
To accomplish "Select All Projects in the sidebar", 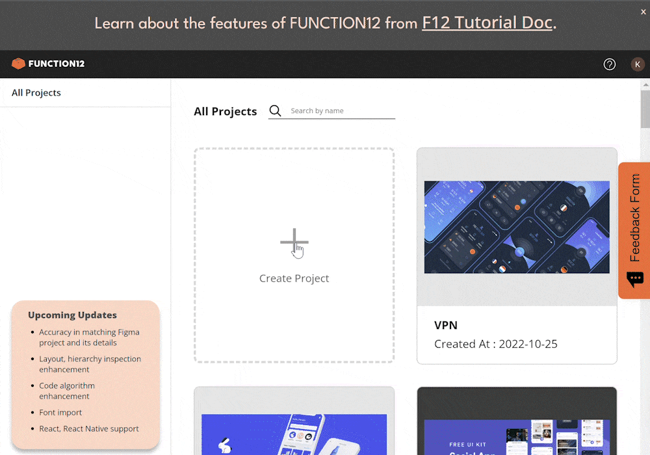I will coord(36,92).
